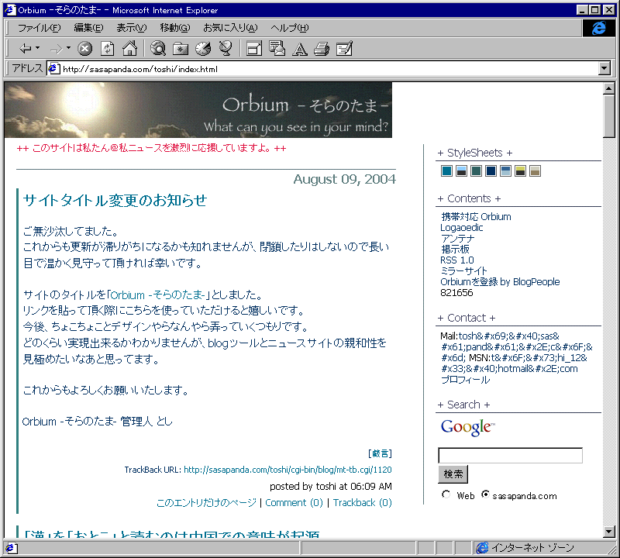Open the Back button history dropdown
620x558 pixels.
pos(37,48)
